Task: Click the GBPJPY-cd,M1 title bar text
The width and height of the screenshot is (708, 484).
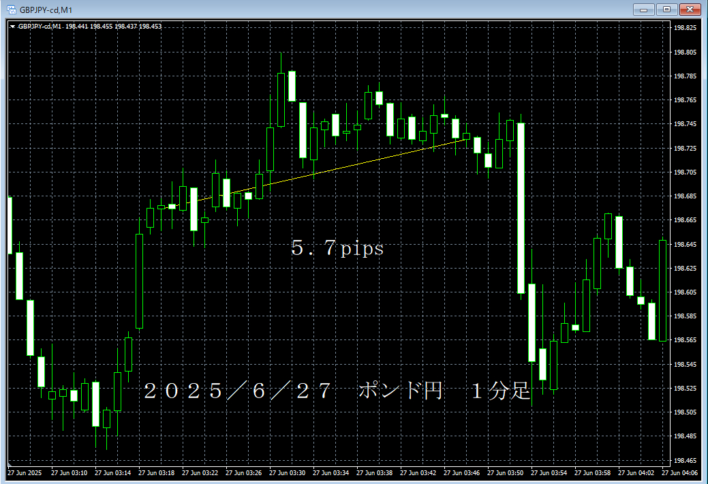Action: [46, 10]
